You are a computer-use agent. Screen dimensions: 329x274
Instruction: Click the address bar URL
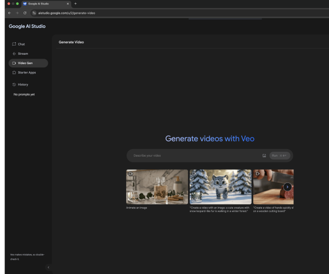67,13
